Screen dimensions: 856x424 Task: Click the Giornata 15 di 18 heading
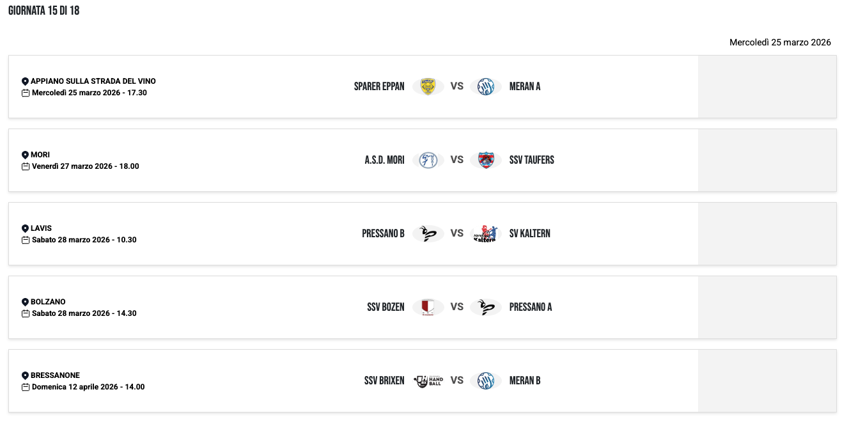[43, 11]
